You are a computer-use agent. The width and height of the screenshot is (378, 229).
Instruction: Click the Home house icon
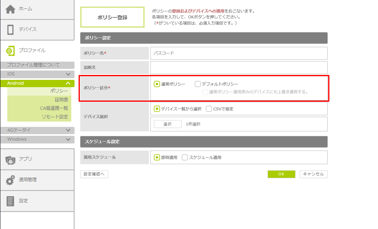click(11, 9)
